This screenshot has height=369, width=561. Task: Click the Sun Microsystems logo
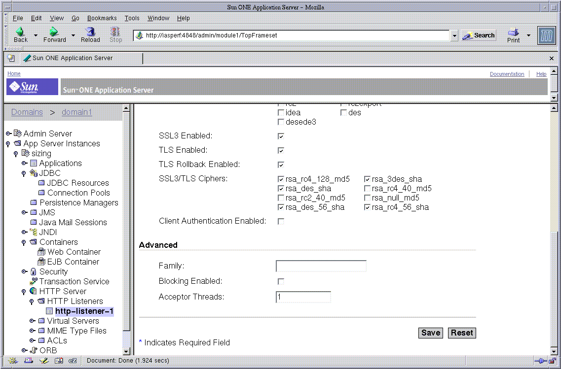(x=32, y=87)
